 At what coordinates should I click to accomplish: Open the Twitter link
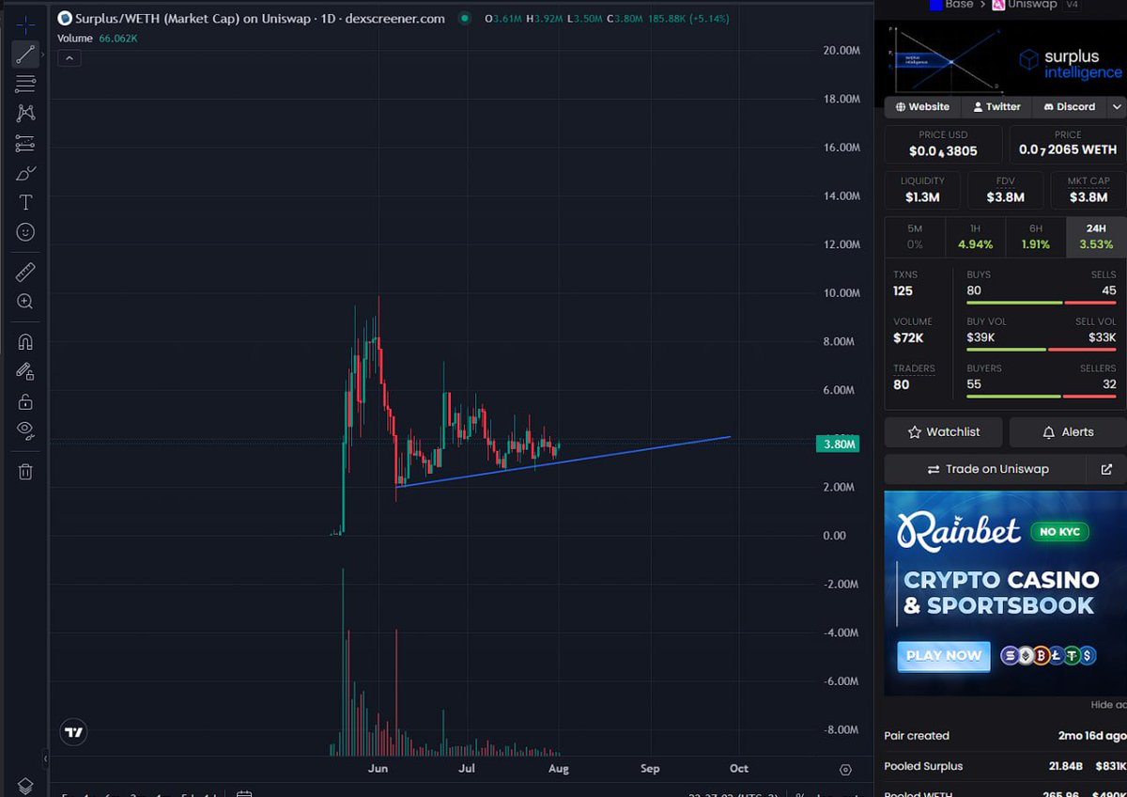[996, 106]
